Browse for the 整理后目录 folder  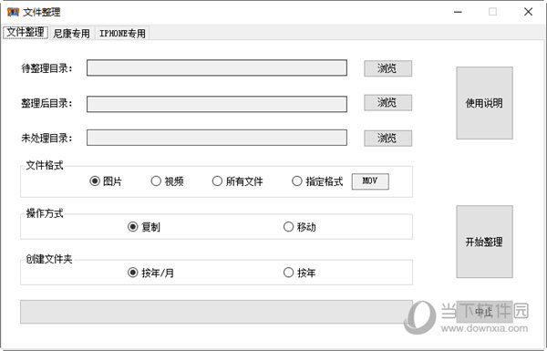click(388, 103)
